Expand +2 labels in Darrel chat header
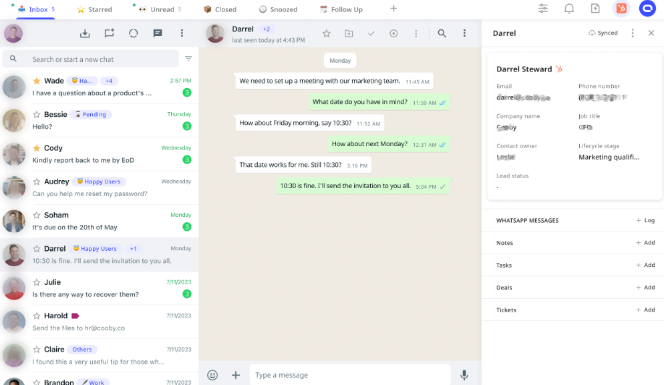 pyautogui.click(x=267, y=29)
